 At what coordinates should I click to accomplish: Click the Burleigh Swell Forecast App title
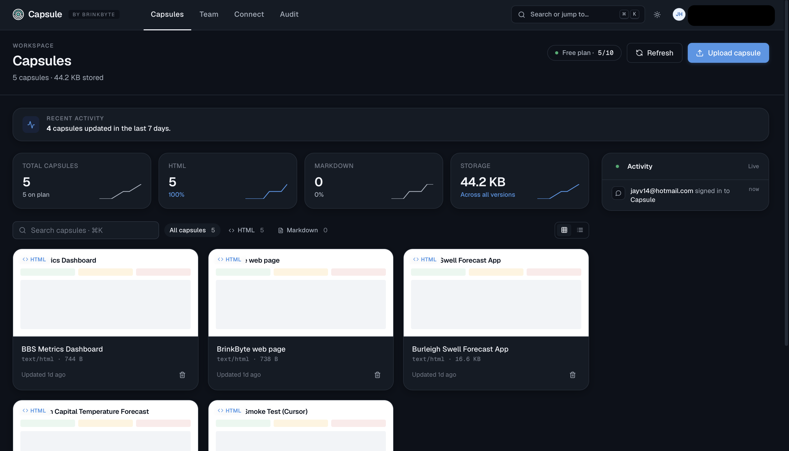pos(460,349)
